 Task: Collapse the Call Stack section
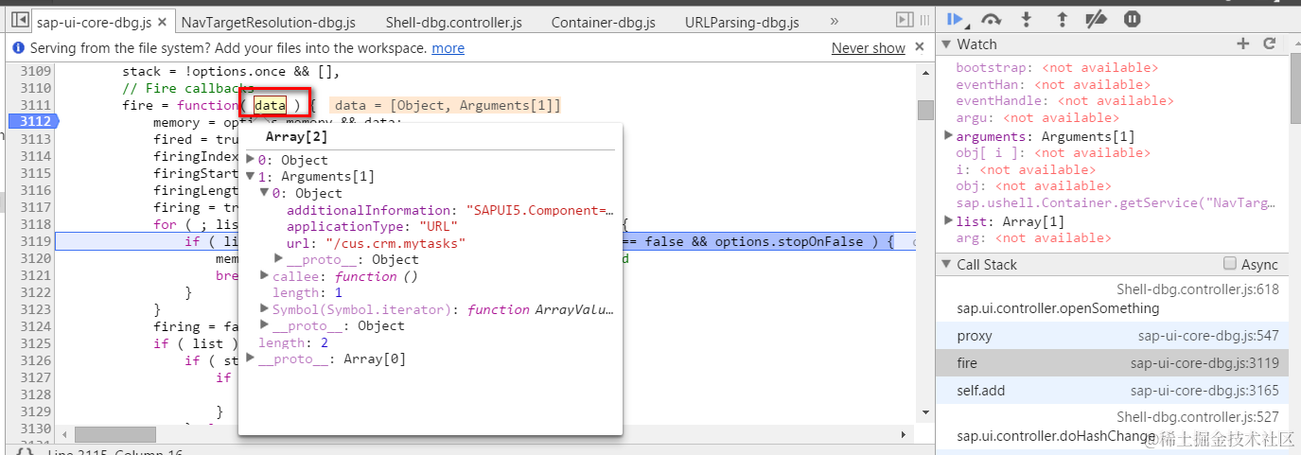946,264
